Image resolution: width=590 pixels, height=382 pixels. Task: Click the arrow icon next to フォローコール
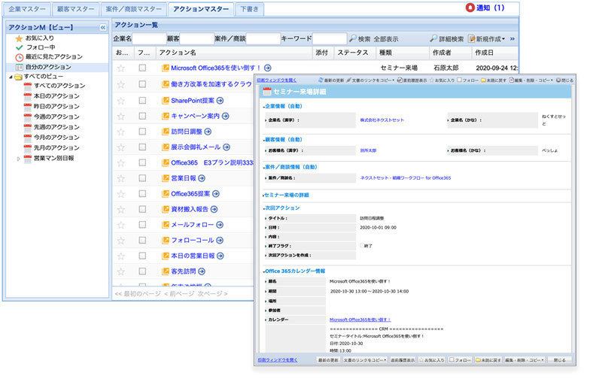(x=220, y=241)
